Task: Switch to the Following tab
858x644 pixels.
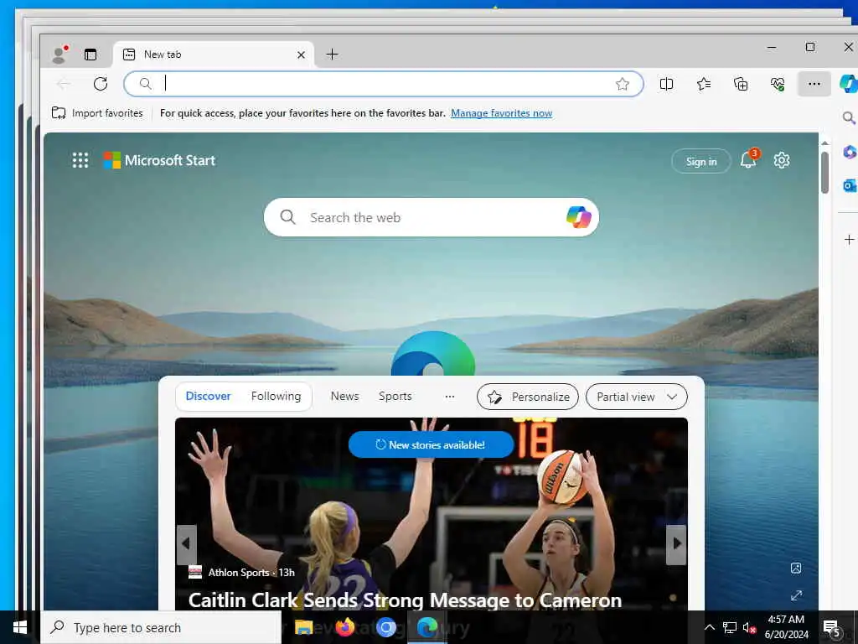Action: tap(276, 396)
